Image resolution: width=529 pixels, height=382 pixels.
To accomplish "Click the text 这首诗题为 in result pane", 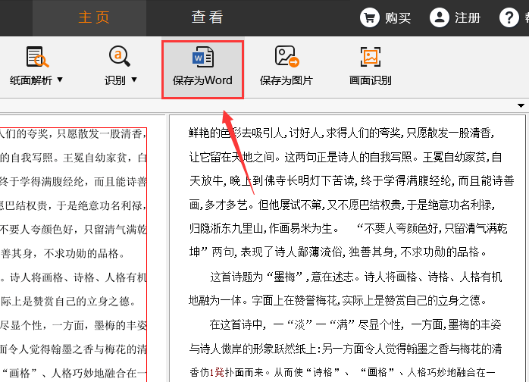I will click(x=236, y=277).
